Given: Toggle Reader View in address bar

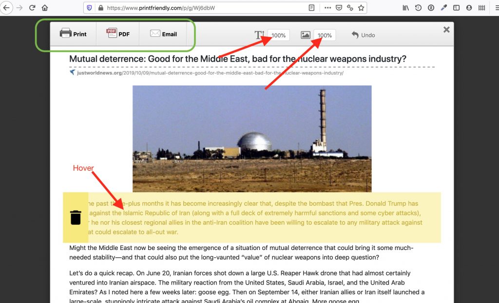Looking at the screenshot, I should click(x=312, y=8).
